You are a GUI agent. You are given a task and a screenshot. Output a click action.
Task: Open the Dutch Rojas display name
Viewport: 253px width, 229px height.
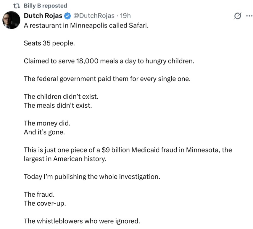[x=43, y=15]
